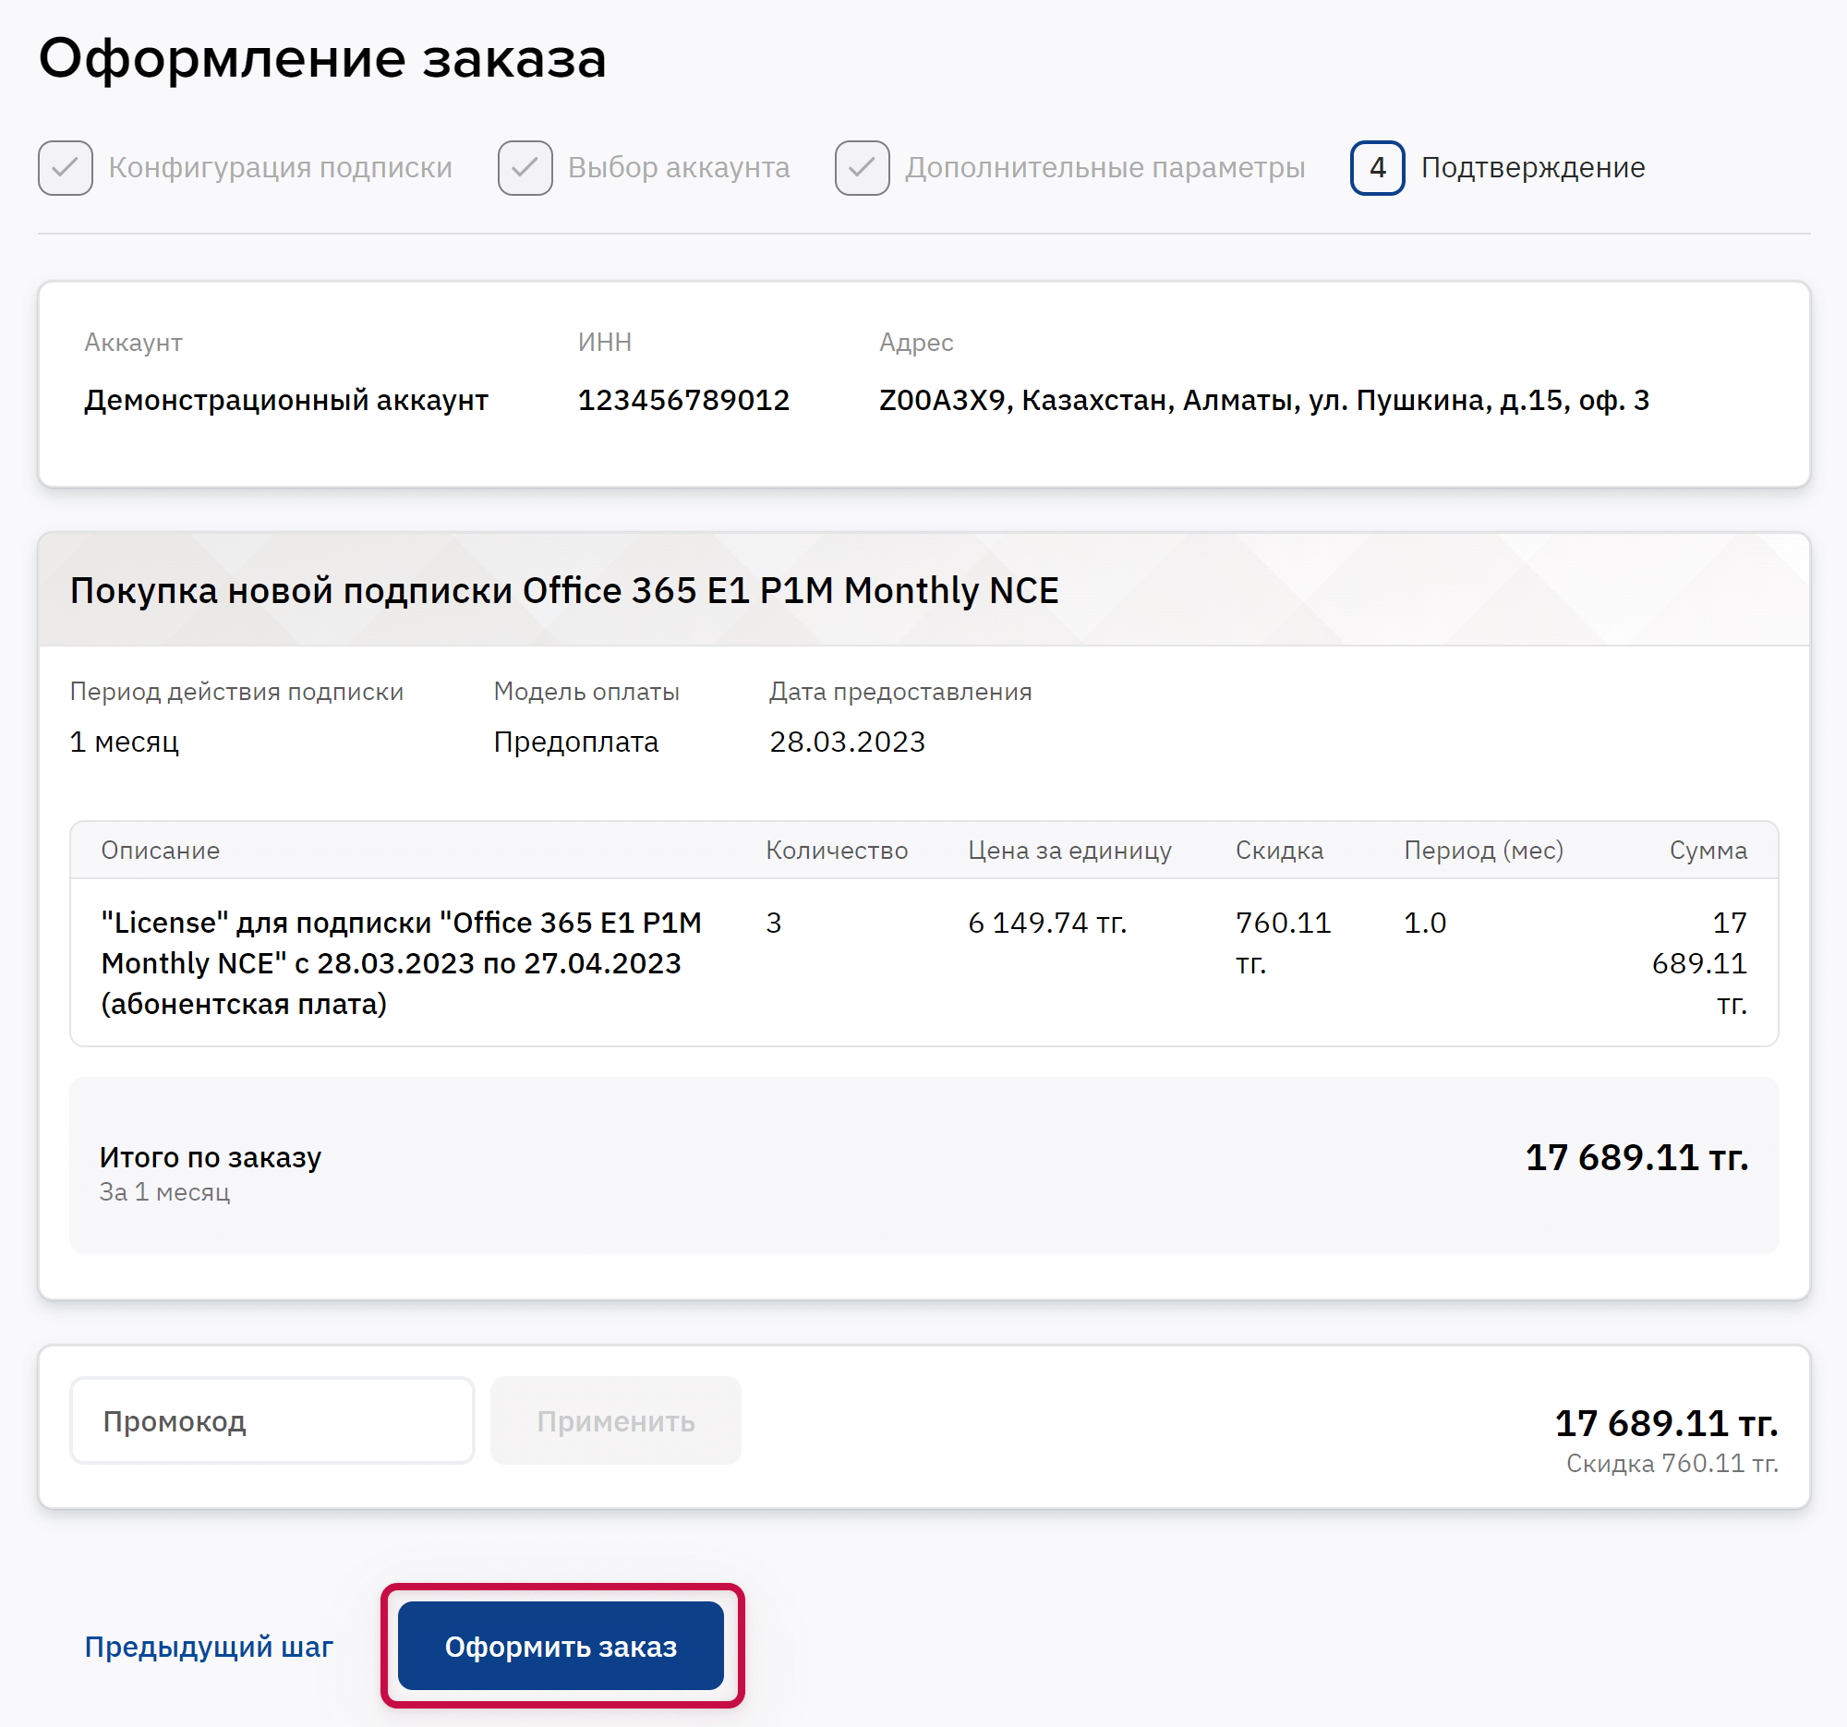Click the Цена за единицу column header
Image resolution: width=1847 pixels, height=1727 pixels.
click(x=1069, y=850)
